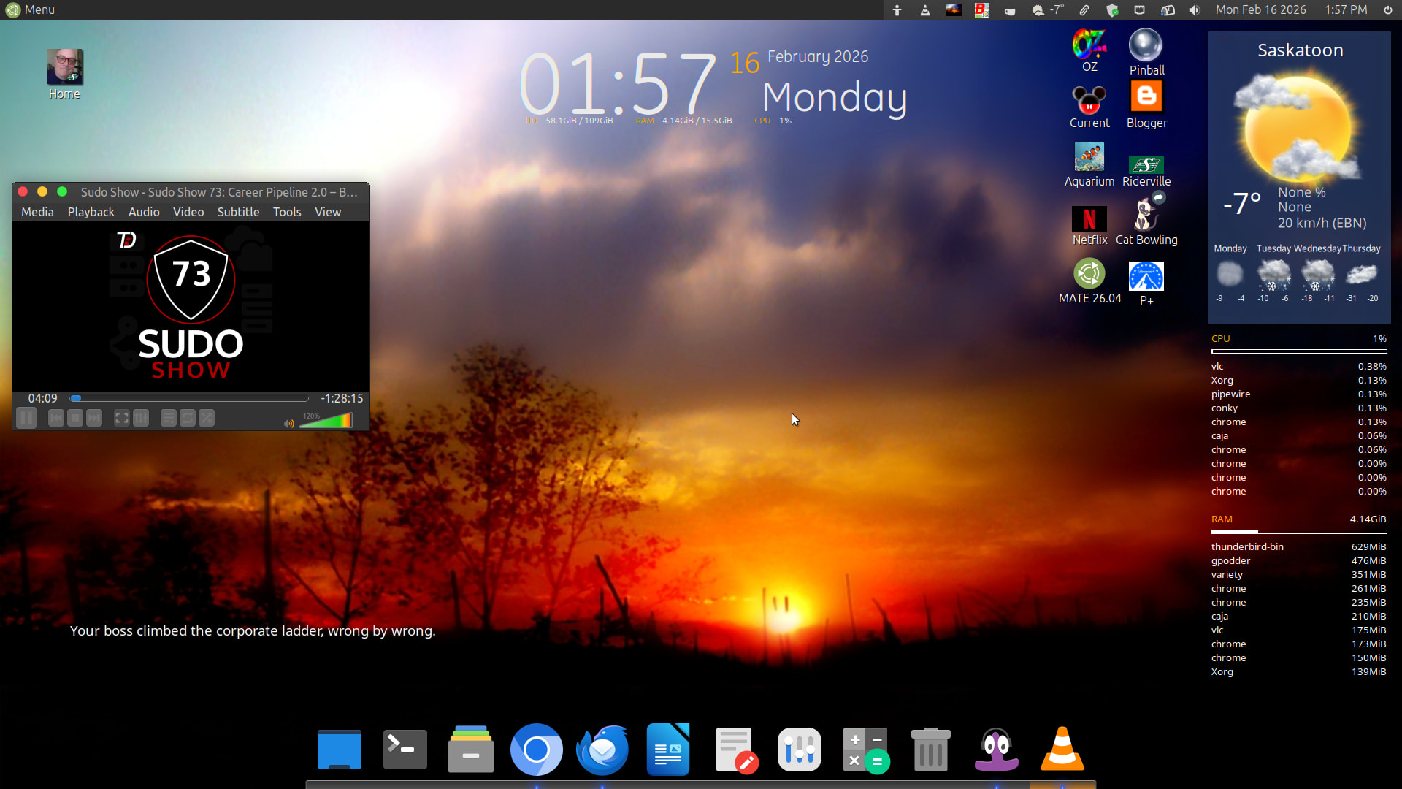Open the power menu in system tray
The image size is (1402, 789).
pyautogui.click(x=1387, y=9)
